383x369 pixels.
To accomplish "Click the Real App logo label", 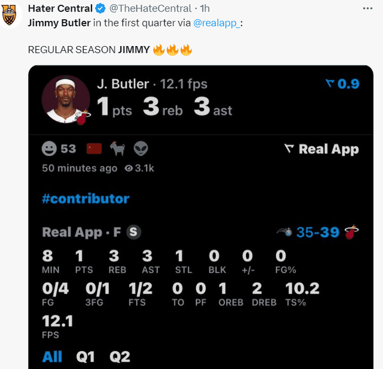I will [x=322, y=149].
